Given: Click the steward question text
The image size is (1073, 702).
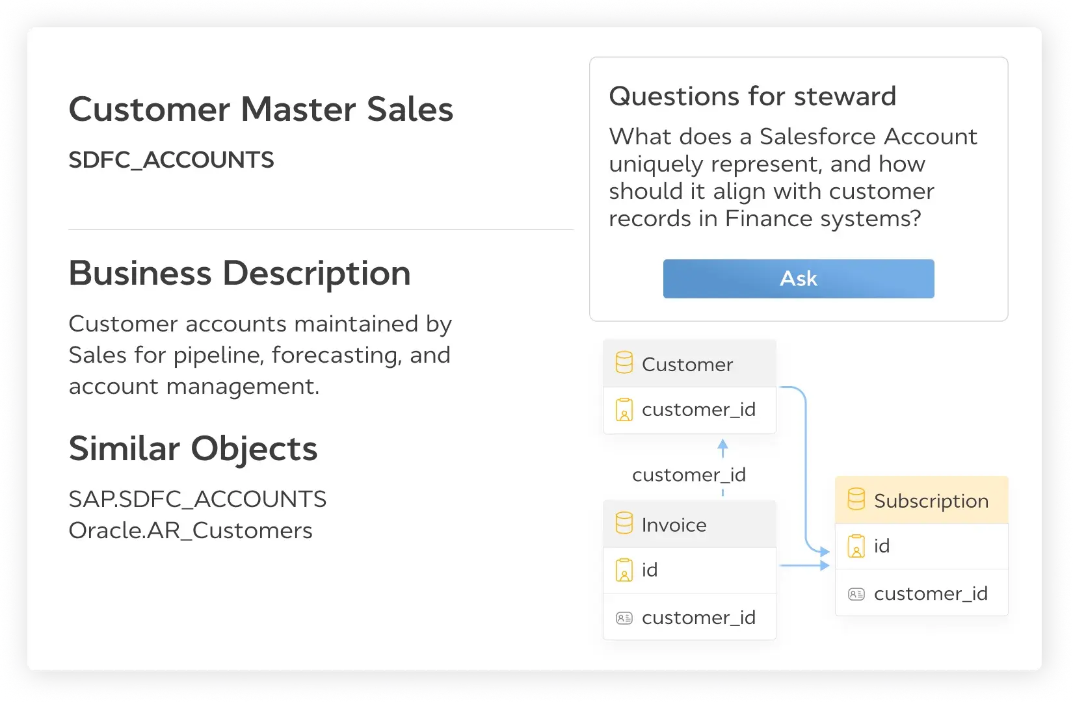Looking at the screenshot, I should coord(792,177).
